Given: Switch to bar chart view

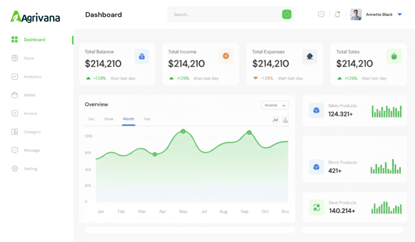Looking at the screenshot, I should tap(286, 120).
